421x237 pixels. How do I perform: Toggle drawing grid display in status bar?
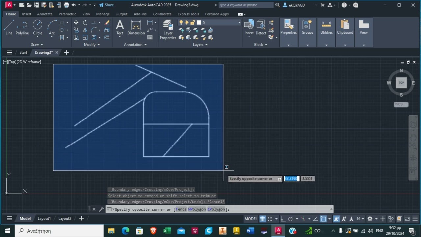pos(262,219)
